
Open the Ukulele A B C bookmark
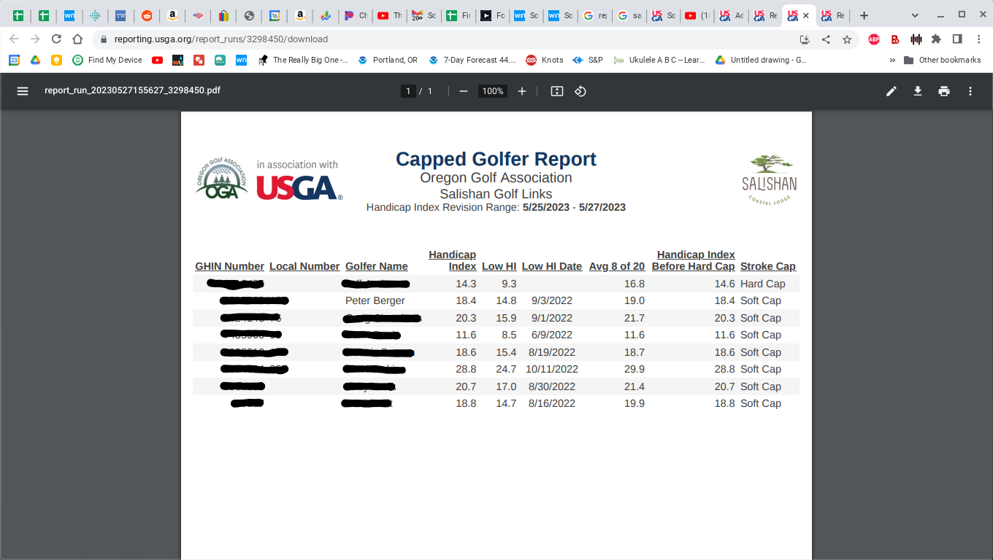pos(660,61)
